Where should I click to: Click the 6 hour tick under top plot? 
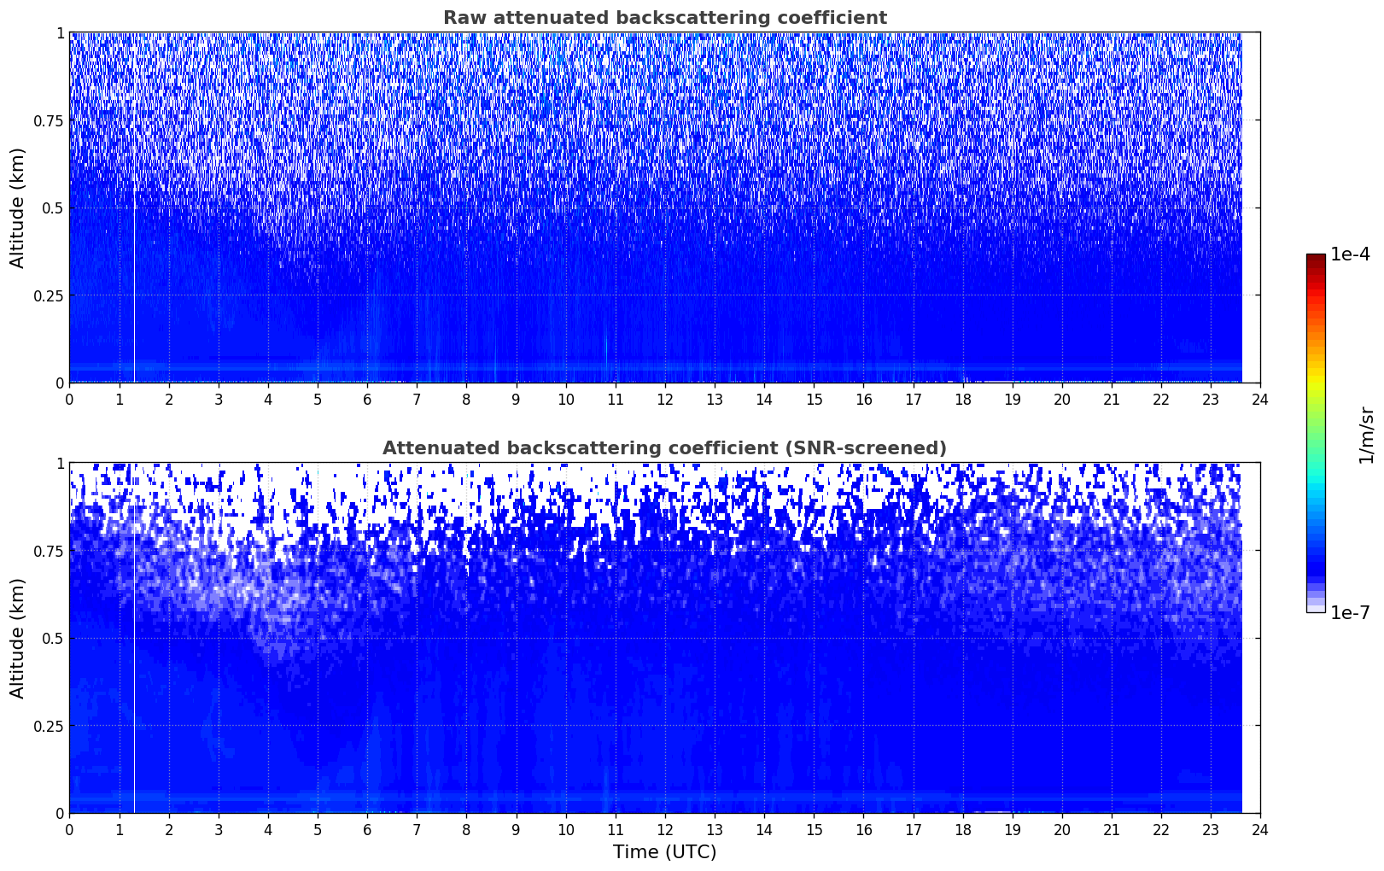tap(367, 399)
